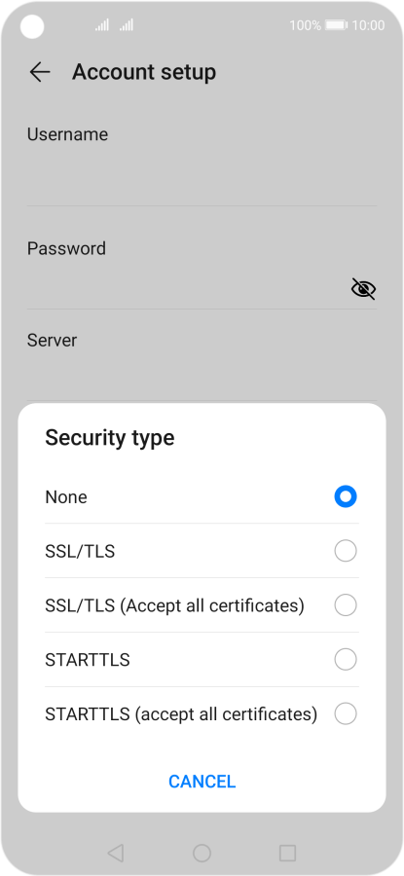Tap the back arrow beside Account setup
404x876 pixels.
(x=40, y=72)
